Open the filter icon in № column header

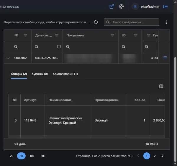click(x=25, y=35)
